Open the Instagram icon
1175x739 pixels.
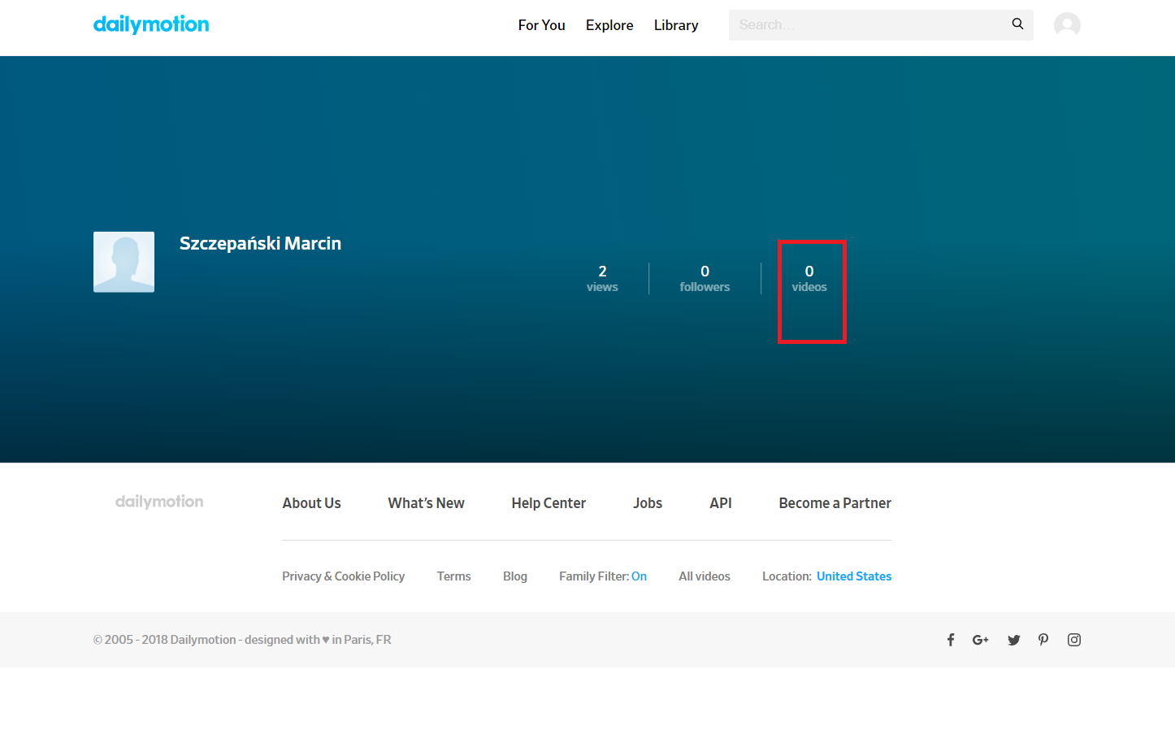1074,640
